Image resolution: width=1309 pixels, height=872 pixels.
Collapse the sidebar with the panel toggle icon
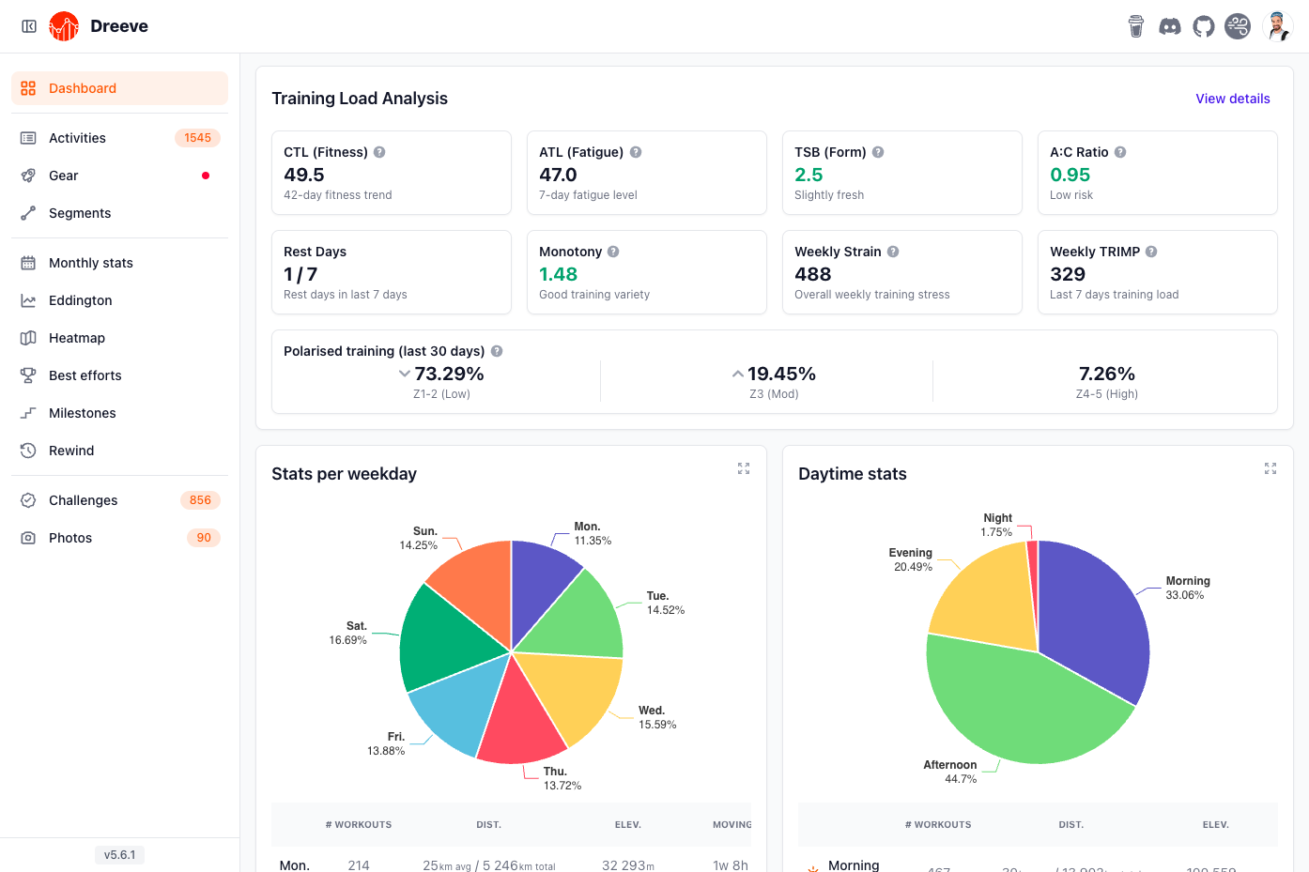coord(29,26)
